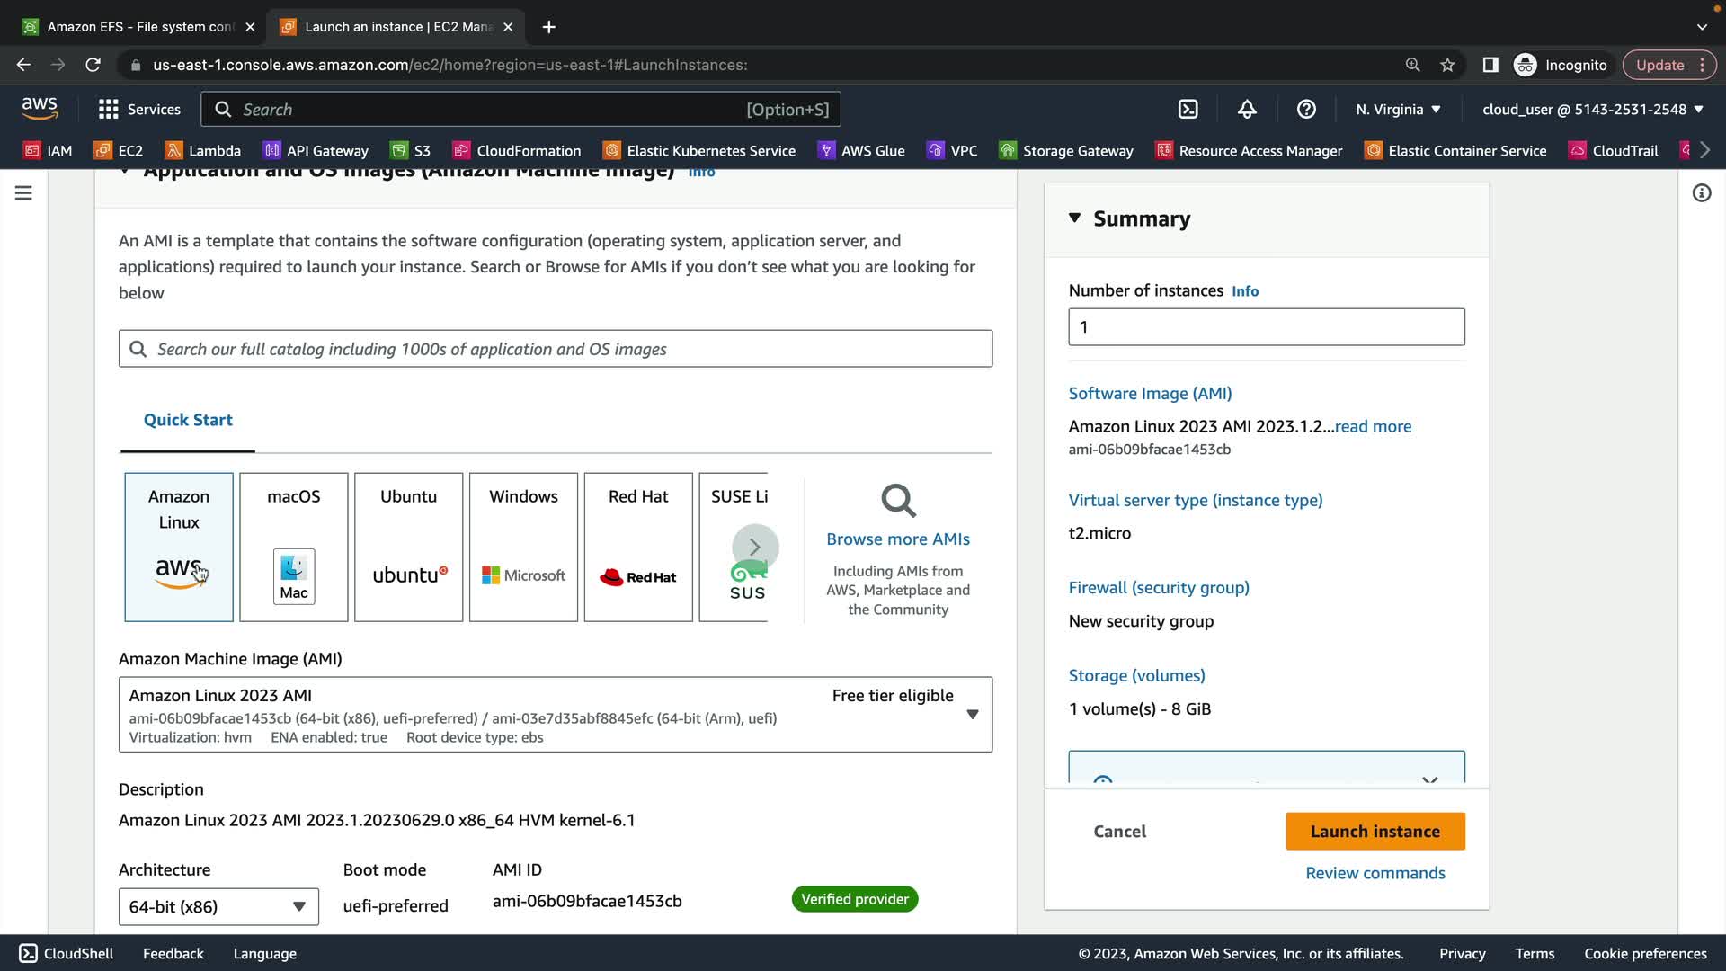Screen dimensions: 1726x971
Task: Open the notifications bell icon
Action: pyautogui.click(x=1247, y=109)
